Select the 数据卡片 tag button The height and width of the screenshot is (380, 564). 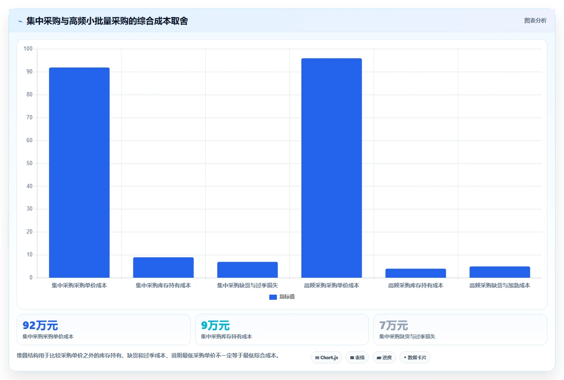point(415,357)
